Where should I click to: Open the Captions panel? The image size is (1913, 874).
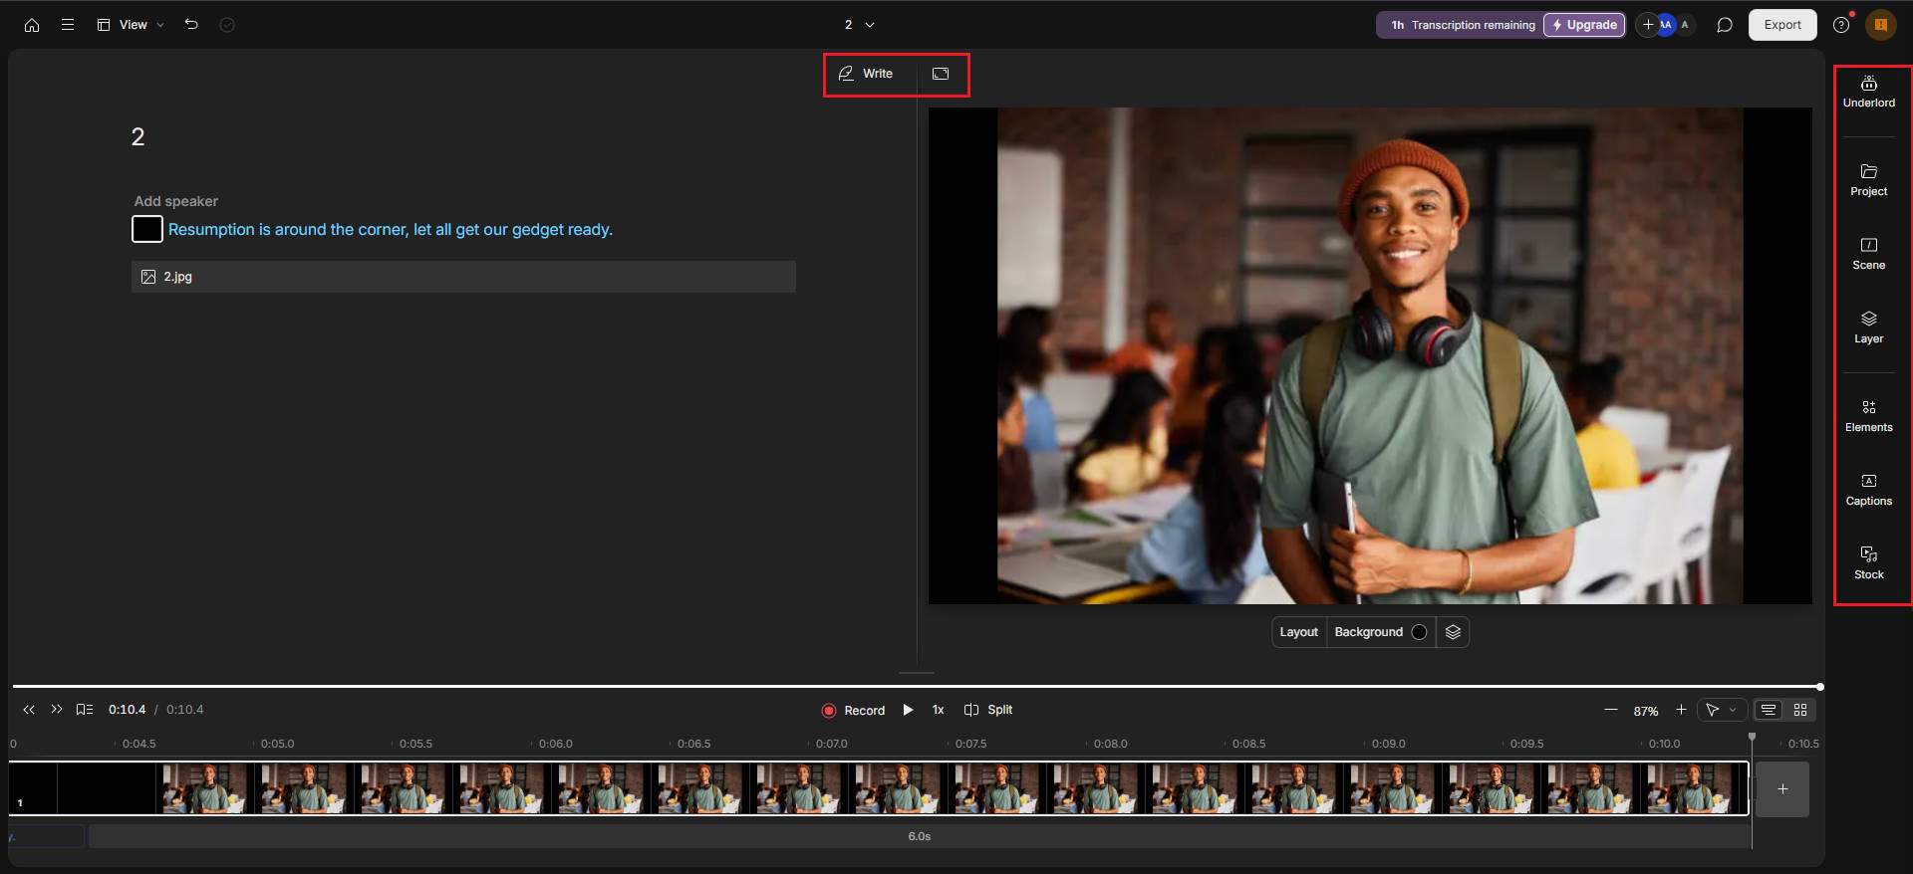(1868, 490)
